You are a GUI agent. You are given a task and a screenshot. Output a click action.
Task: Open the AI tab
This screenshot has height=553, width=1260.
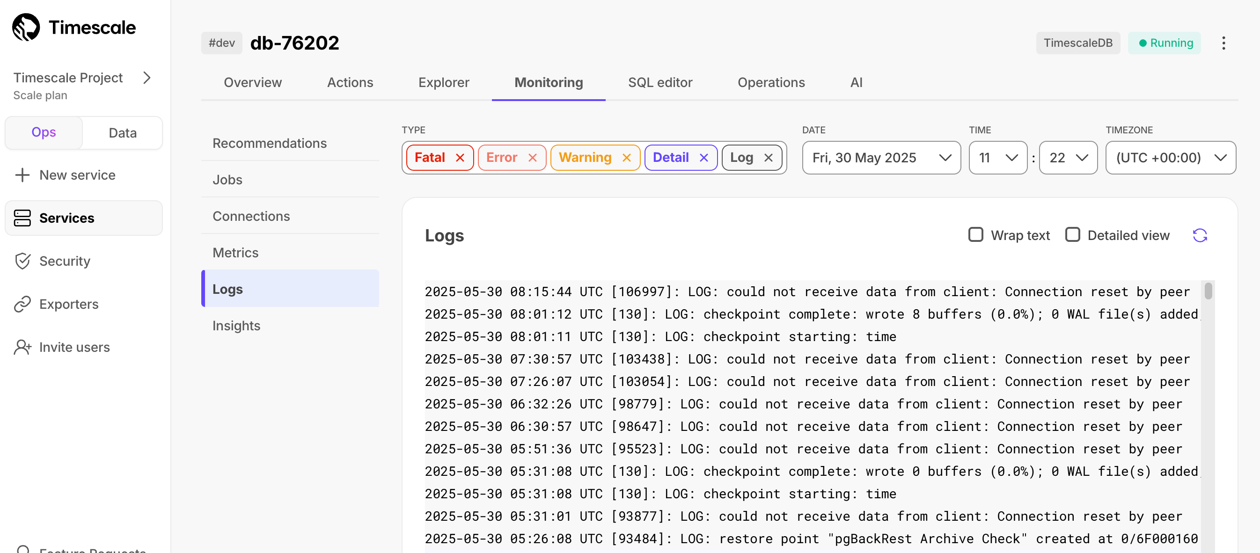[856, 83]
